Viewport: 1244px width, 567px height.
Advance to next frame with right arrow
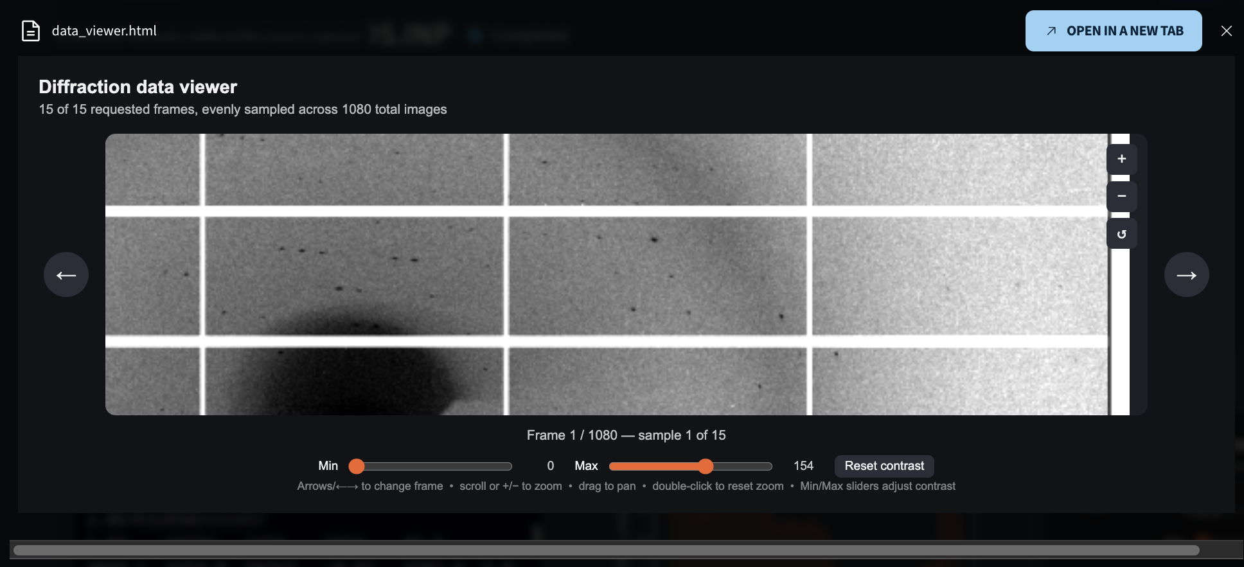tap(1186, 274)
